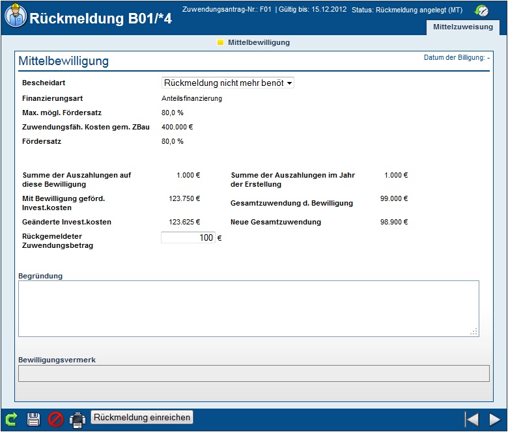The width and height of the screenshot is (508, 432).
Task: Click the Status: Rückmeldung angelegt text
Action: point(407,10)
